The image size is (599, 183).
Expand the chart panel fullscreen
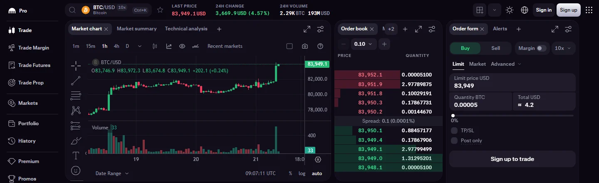point(307,29)
